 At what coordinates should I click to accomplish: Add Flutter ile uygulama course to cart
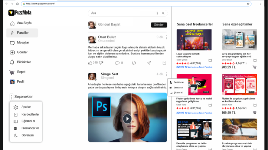[x=255, y=113]
